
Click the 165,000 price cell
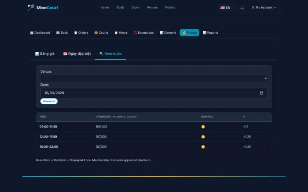click(101, 127)
